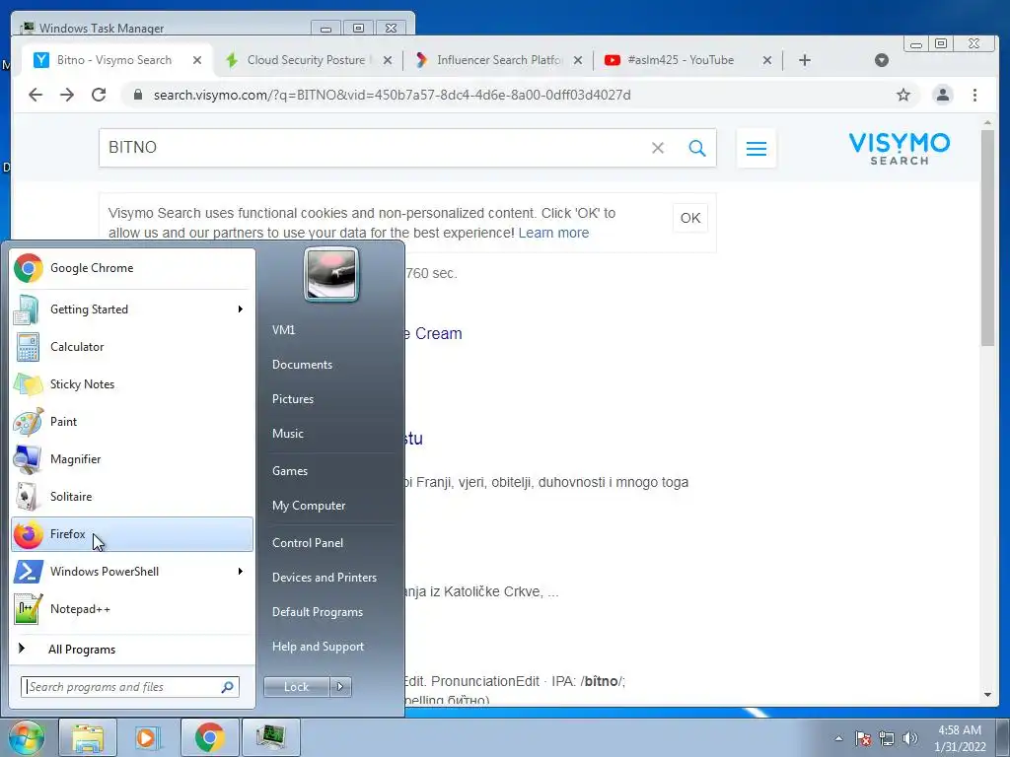
Task: Open Default Programs
Action: click(318, 612)
